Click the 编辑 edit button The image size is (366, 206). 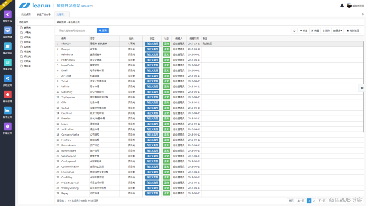click(315, 30)
